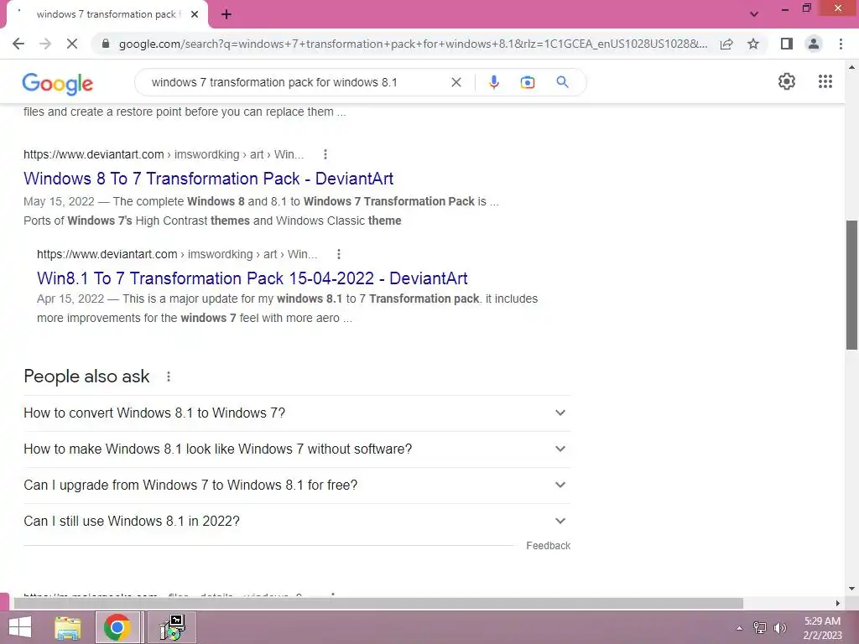859x644 pixels.
Task: Click the first deviantart.com URL breadcrumb
Action: pos(164,154)
